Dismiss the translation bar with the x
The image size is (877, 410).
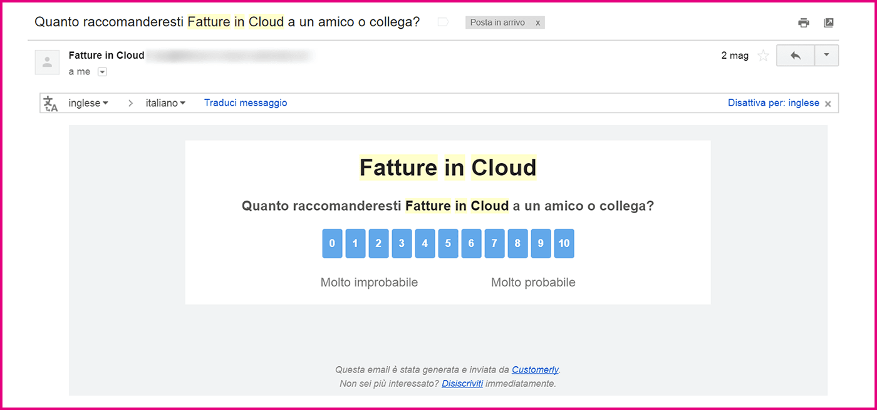pyautogui.click(x=828, y=103)
